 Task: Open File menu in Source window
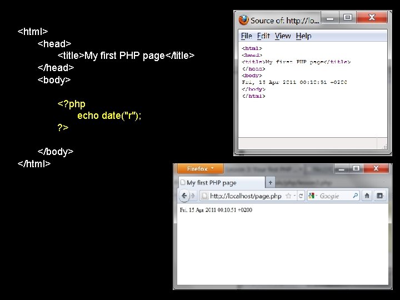(x=247, y=36)
